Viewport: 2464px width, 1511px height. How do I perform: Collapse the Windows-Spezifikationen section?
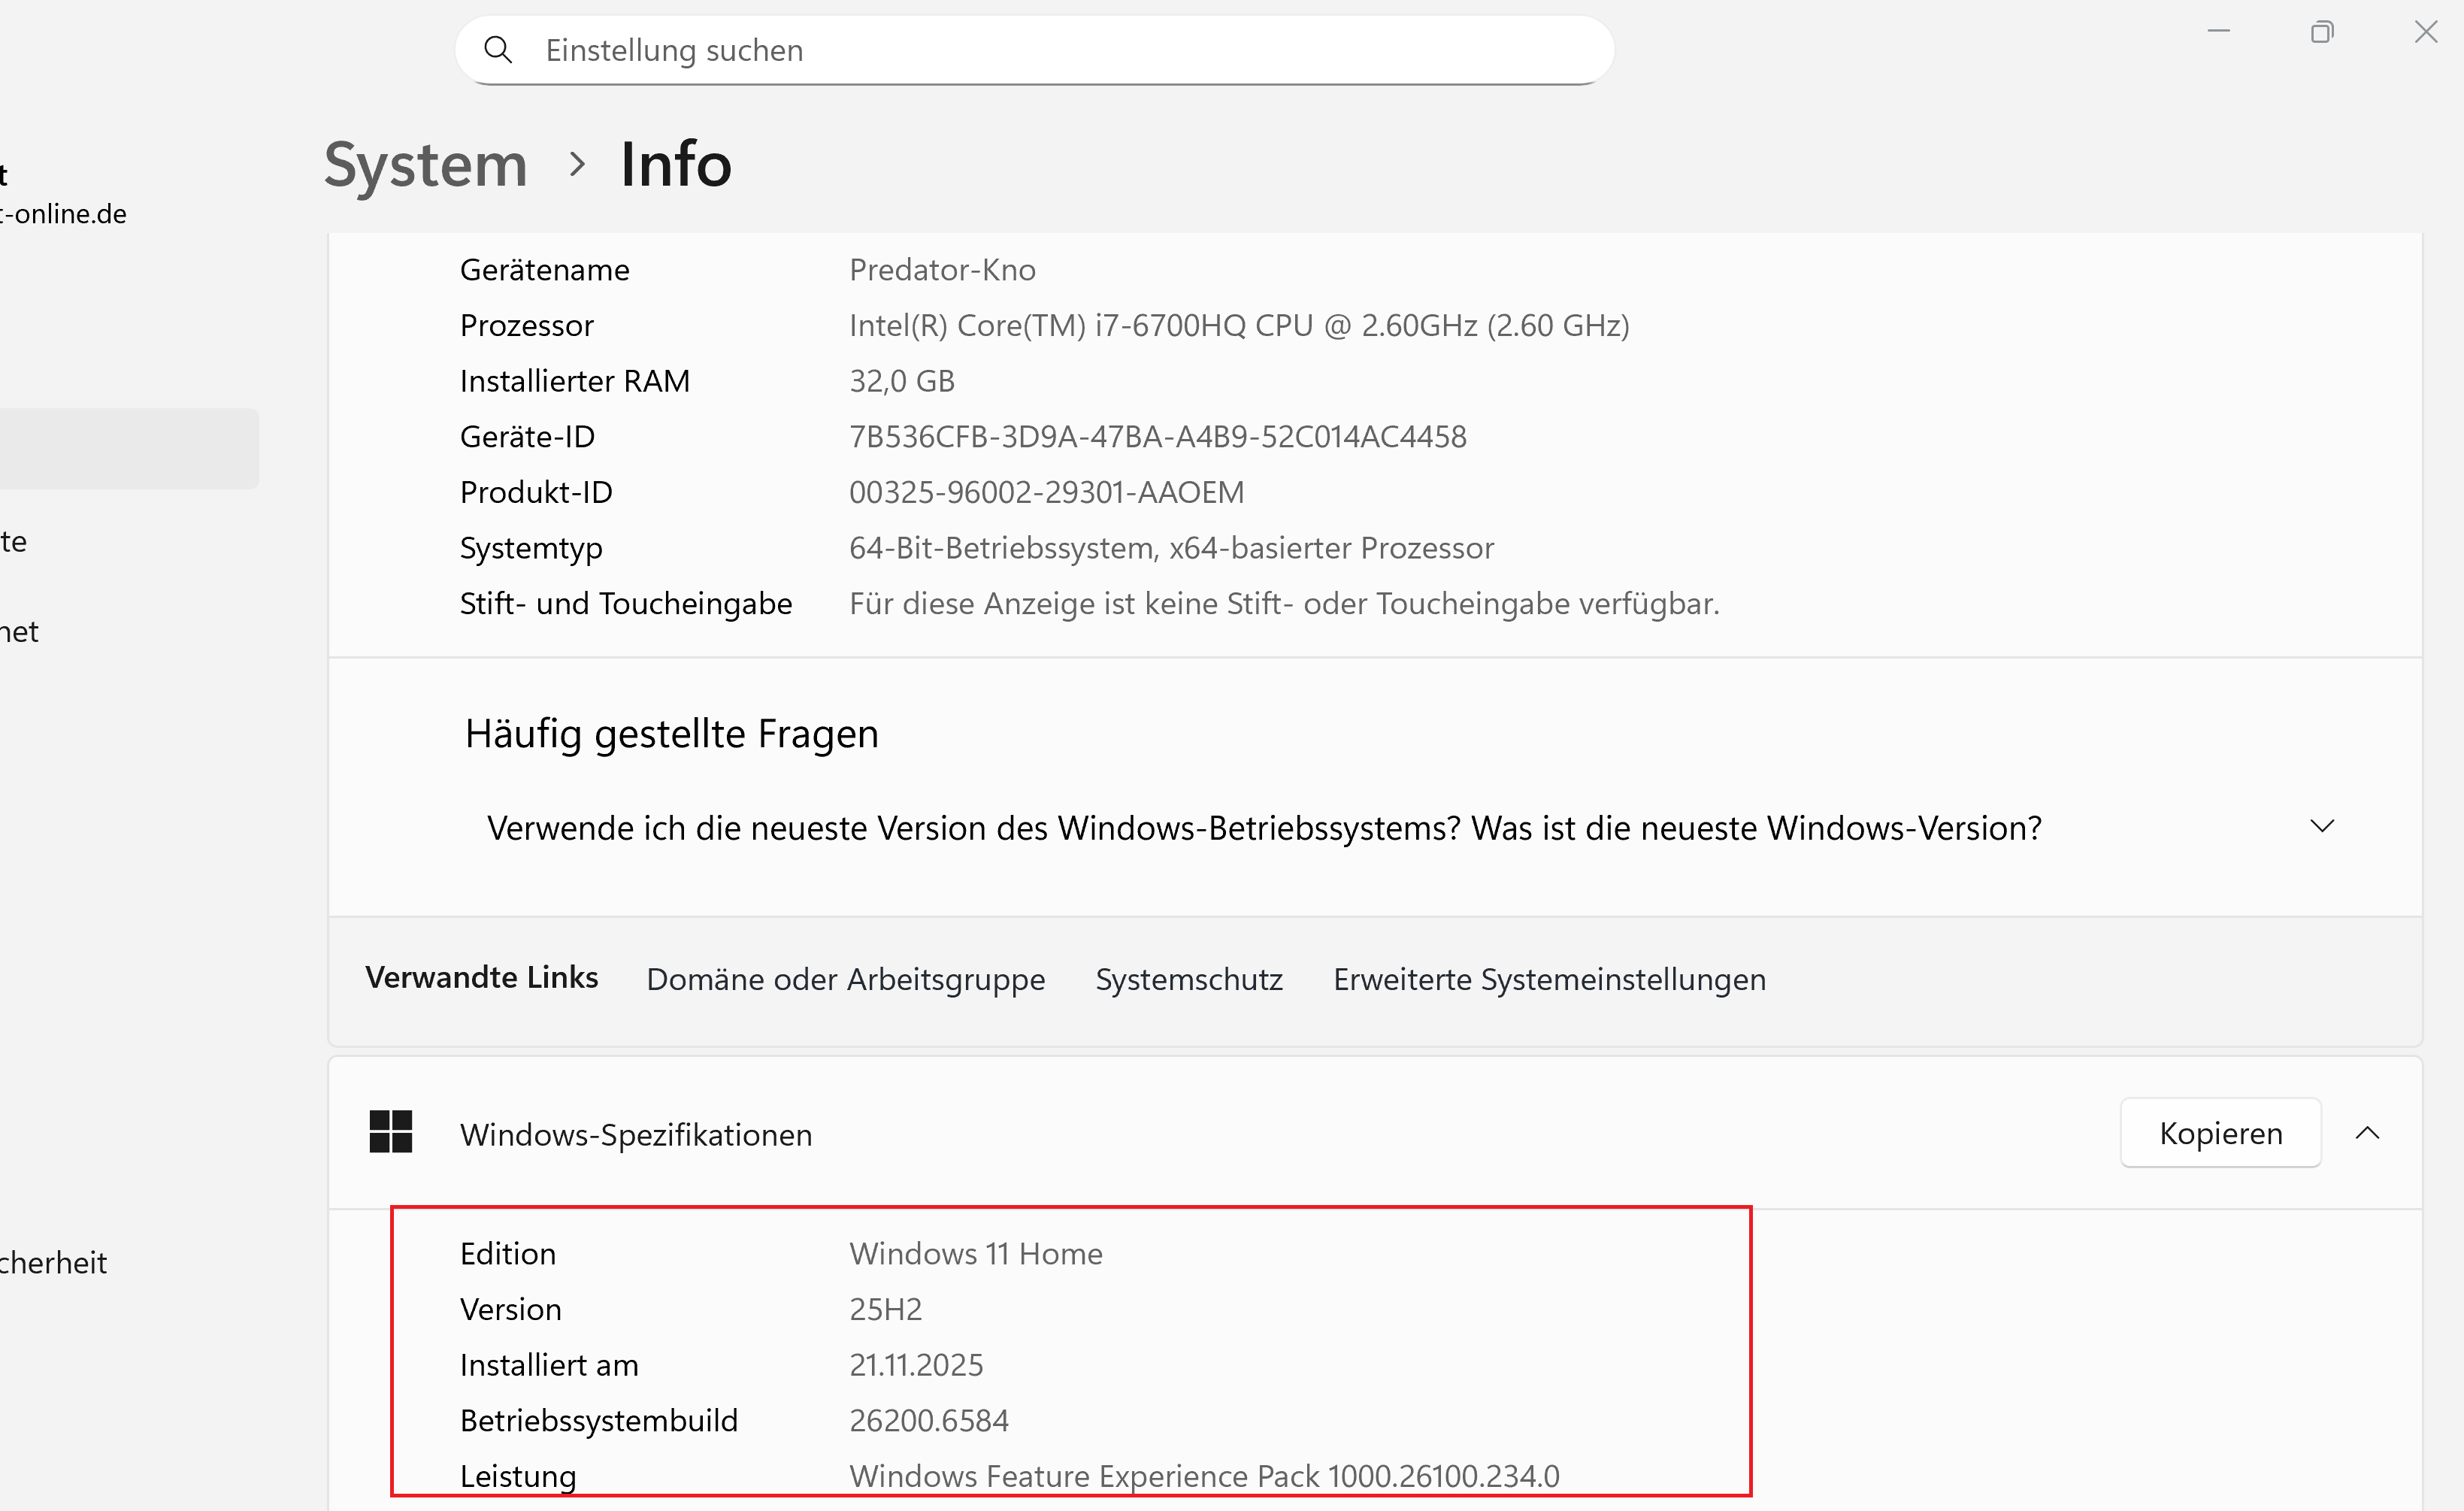(x=2366, y=1133)
